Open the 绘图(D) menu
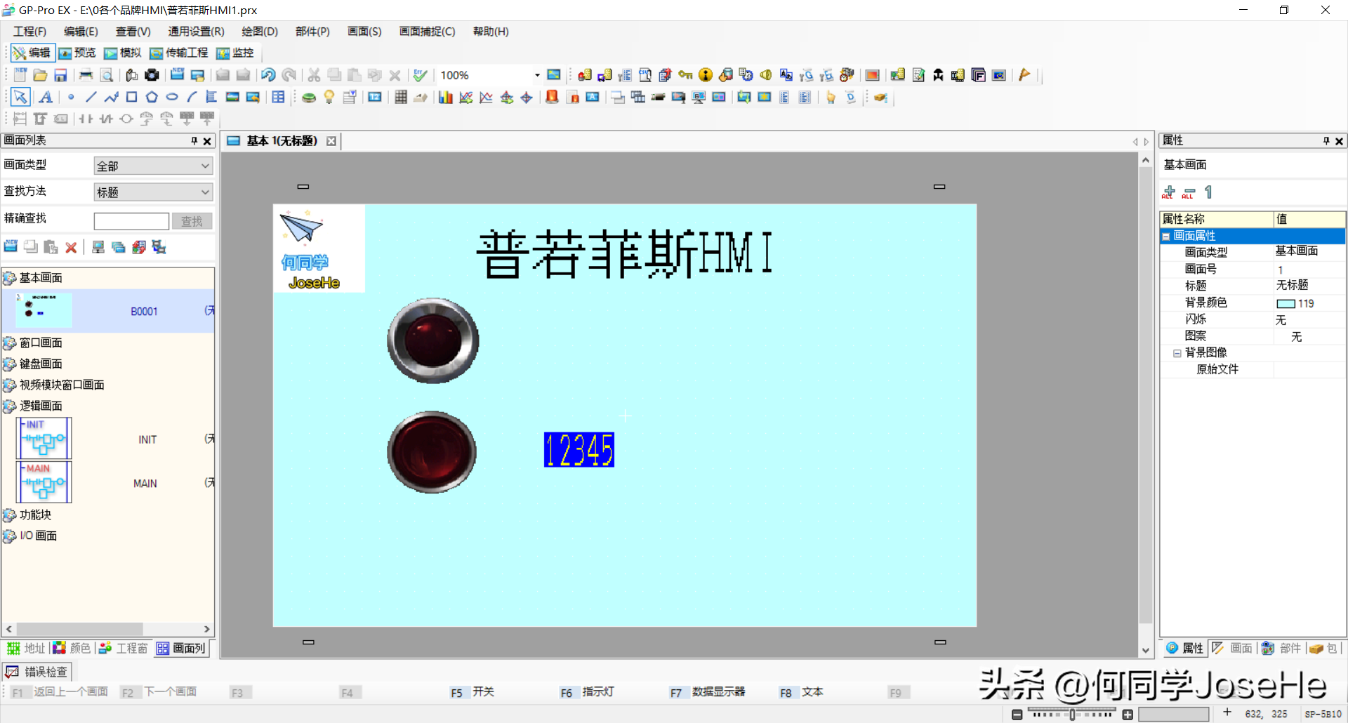This screenshot has height=723, width=1348. (x=260, y=32)
